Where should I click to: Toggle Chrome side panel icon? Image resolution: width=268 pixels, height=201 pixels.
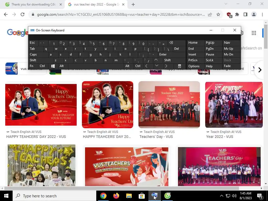tap(245, 15)
